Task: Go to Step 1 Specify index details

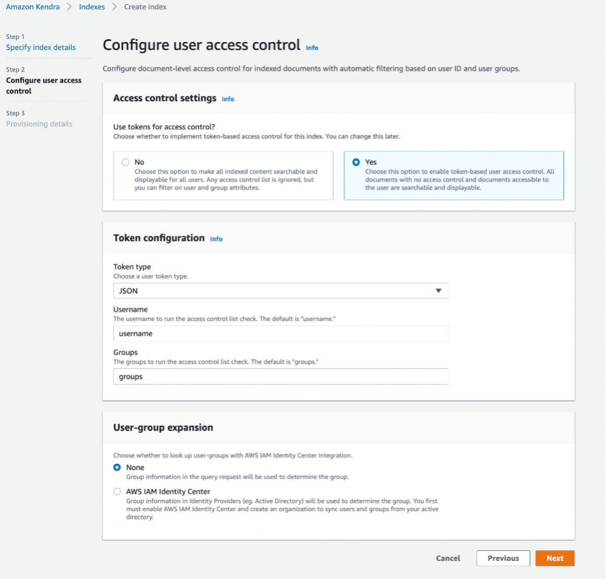Action: click(x=41, y=47)
